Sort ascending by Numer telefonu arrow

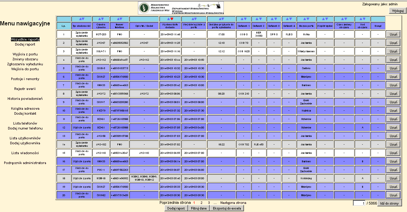[x=118, y=19]
